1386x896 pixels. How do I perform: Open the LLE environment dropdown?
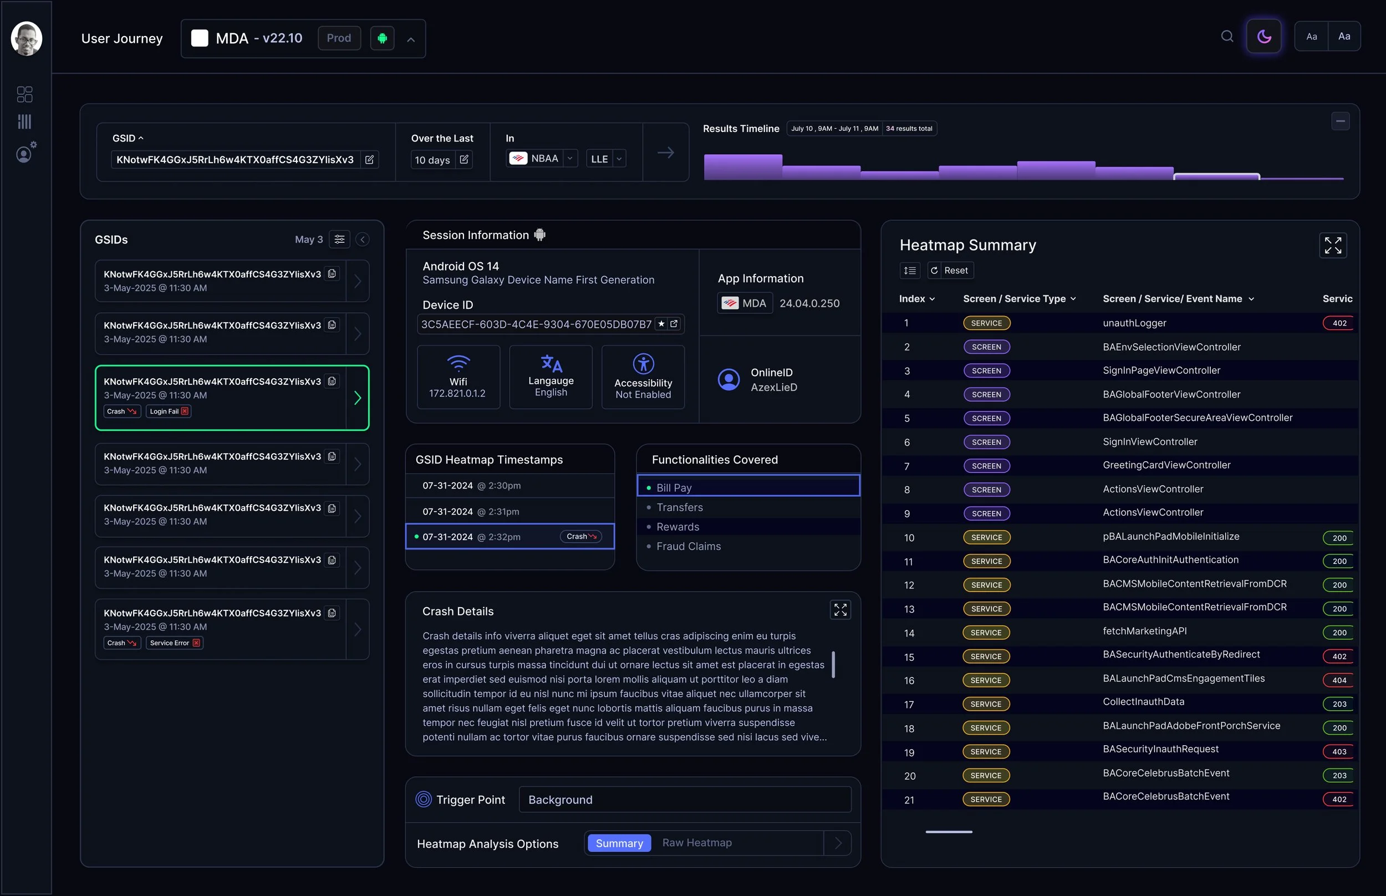(x=619, y=159)
